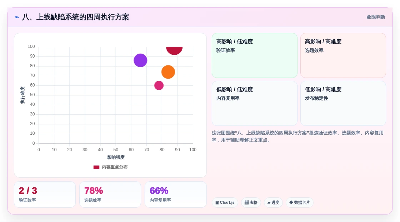
Task: Click the lightning icon beside the title
Action: pos(17,18)
